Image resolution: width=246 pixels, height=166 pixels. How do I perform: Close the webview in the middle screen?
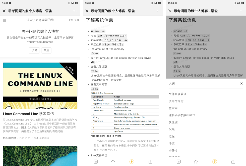pos(87,11)
